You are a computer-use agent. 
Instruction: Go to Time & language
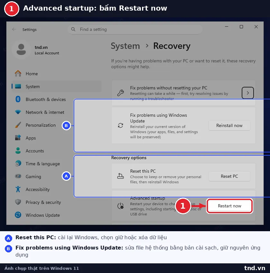point(57,164)
